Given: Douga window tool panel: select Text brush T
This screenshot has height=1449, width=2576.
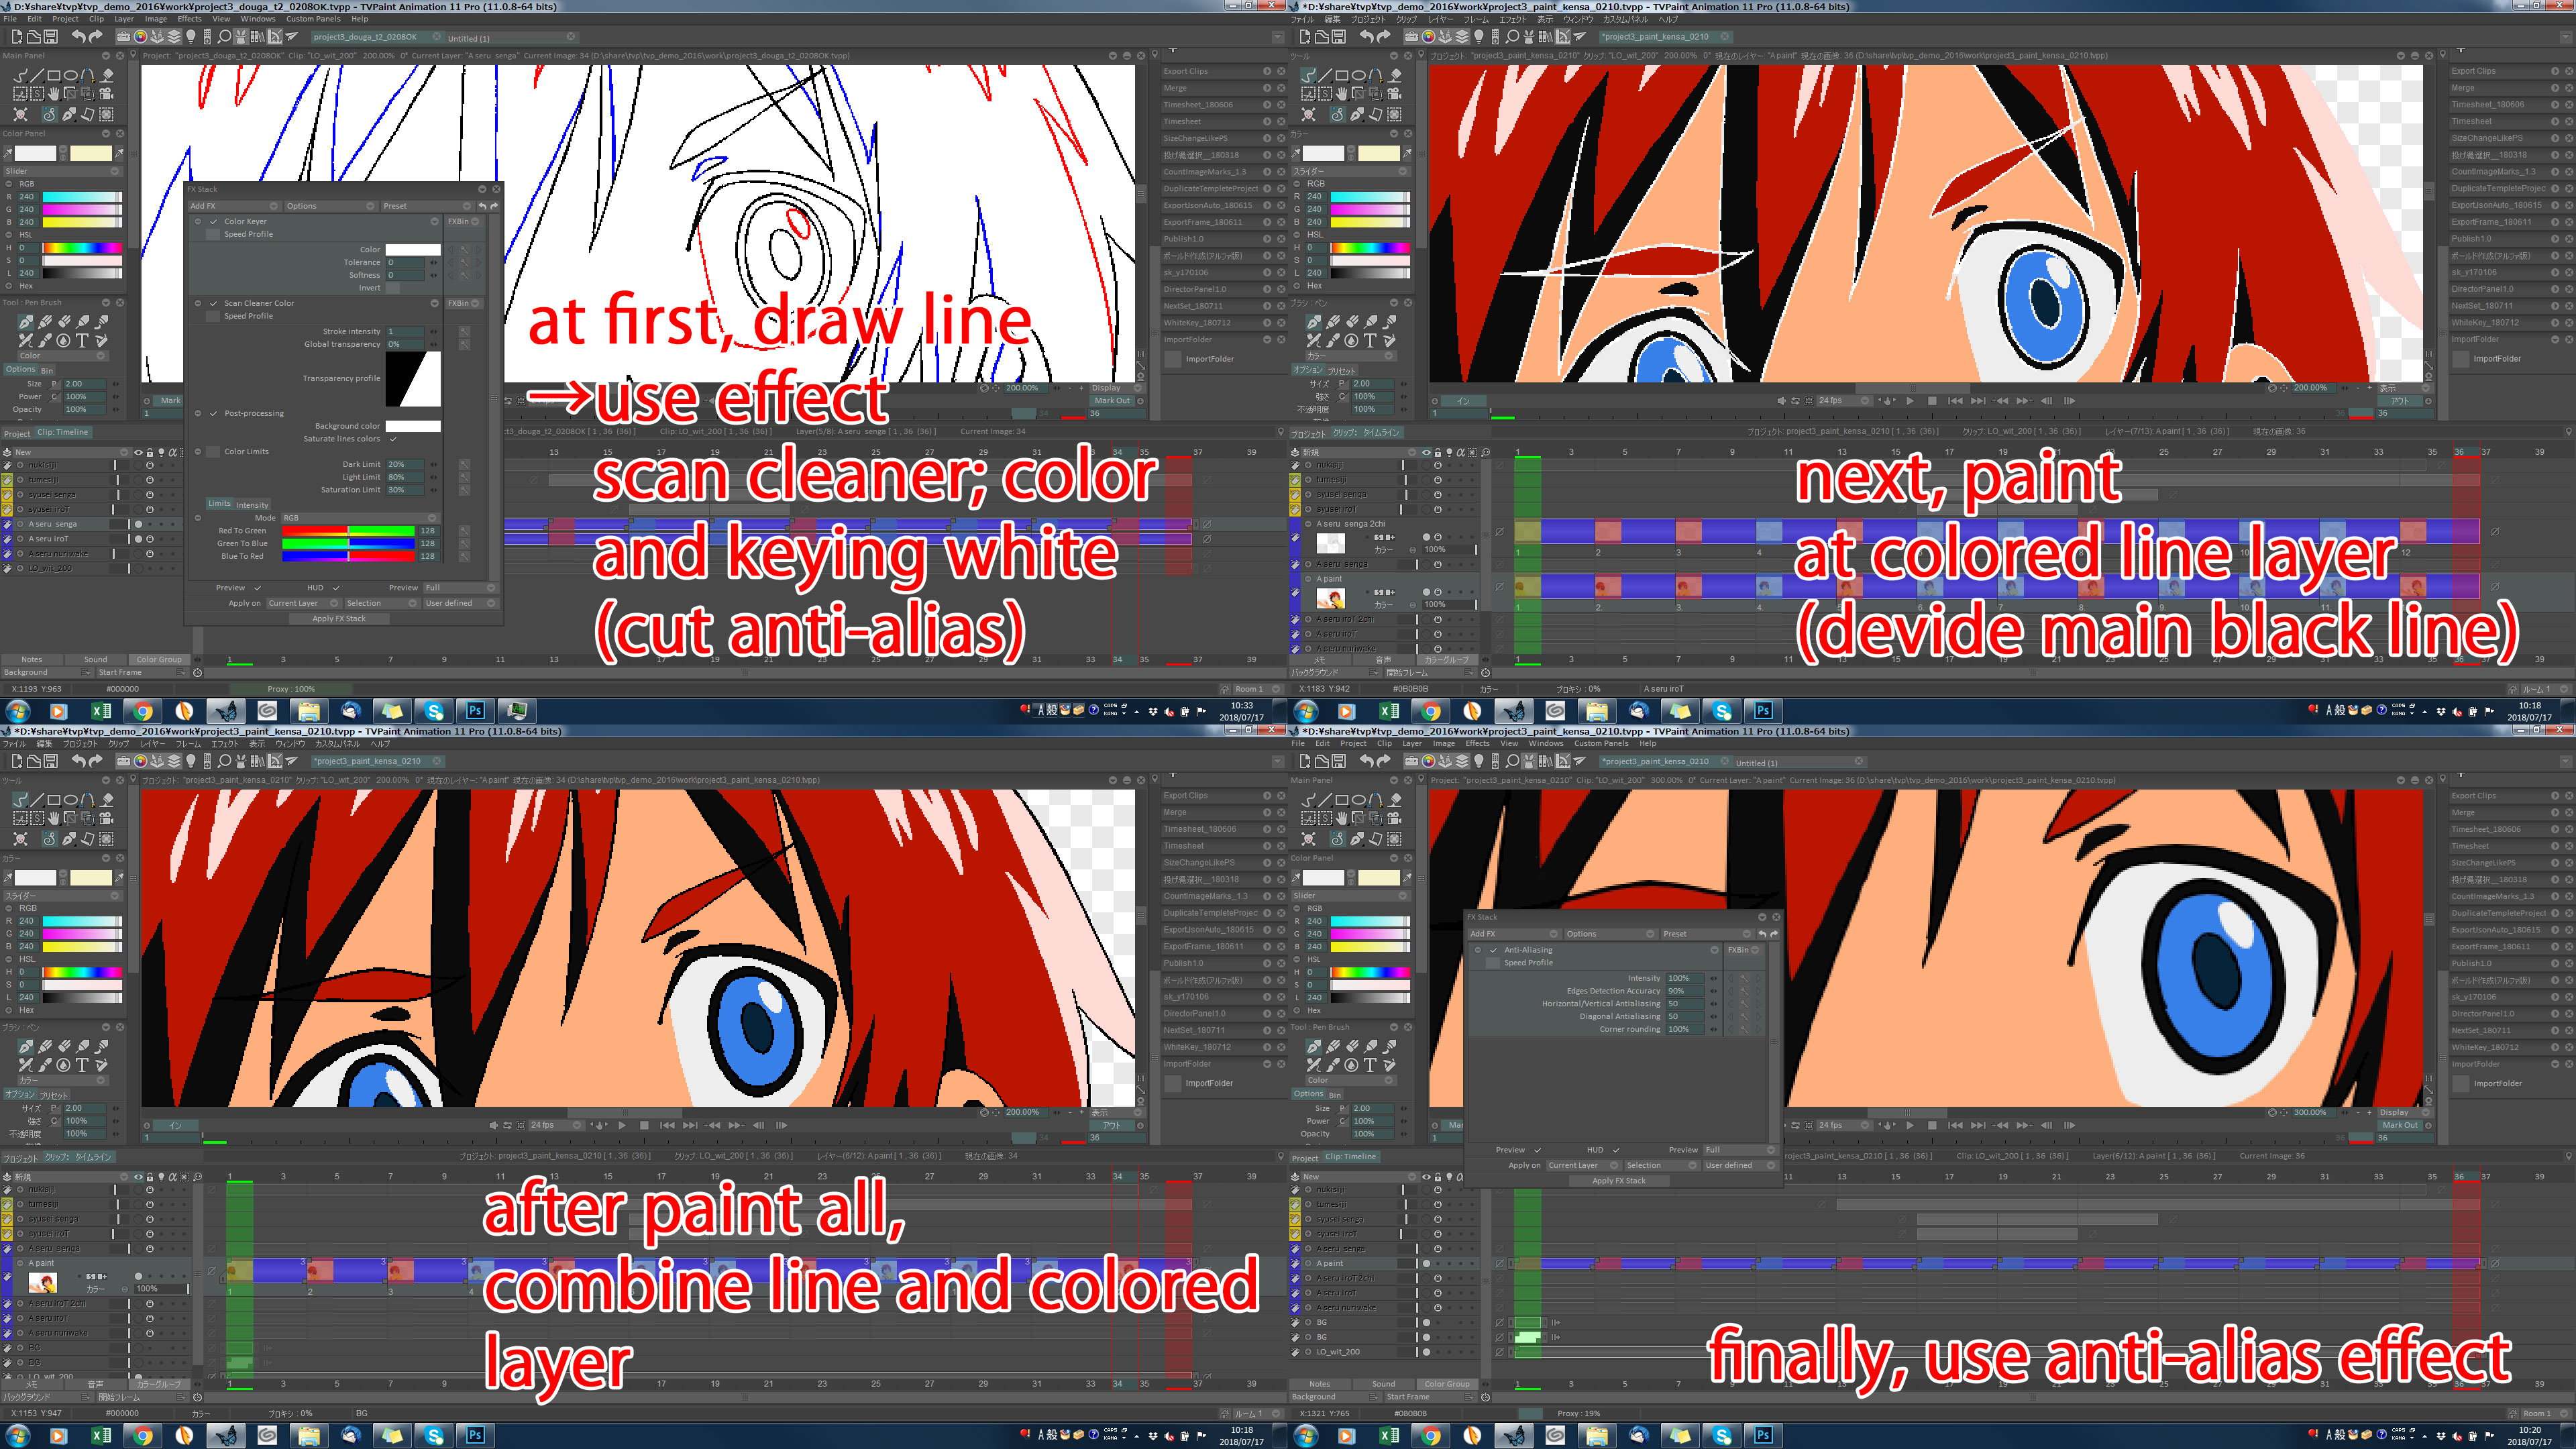Looking at the screenshot, I should pos(82,340).
